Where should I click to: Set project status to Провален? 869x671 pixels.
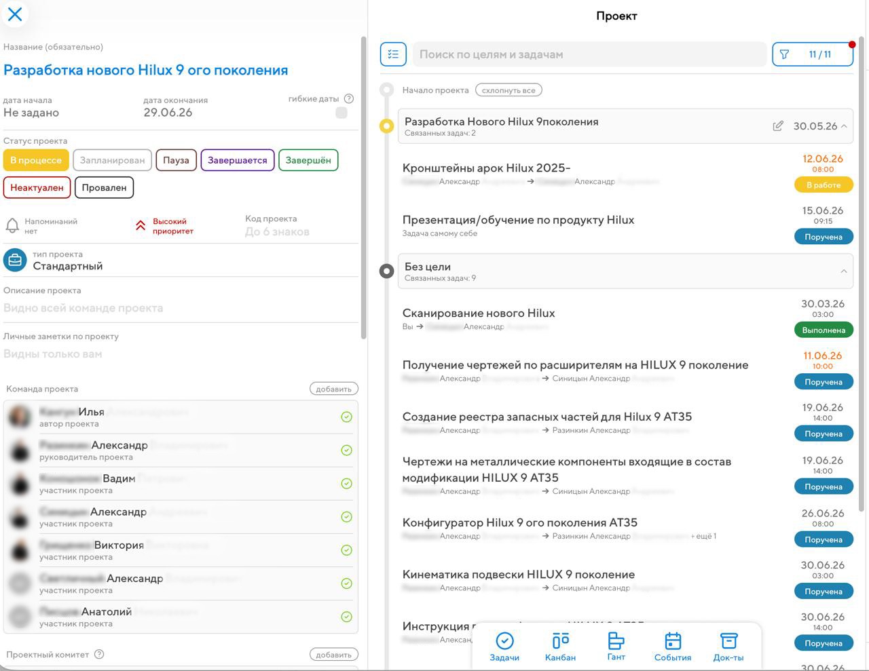(x=104, y=187)
